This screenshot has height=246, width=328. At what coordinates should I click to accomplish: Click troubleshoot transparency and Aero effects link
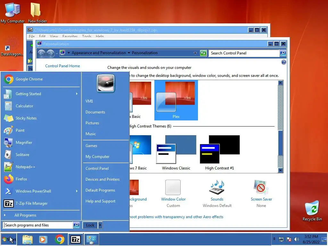tap(176, 217)
